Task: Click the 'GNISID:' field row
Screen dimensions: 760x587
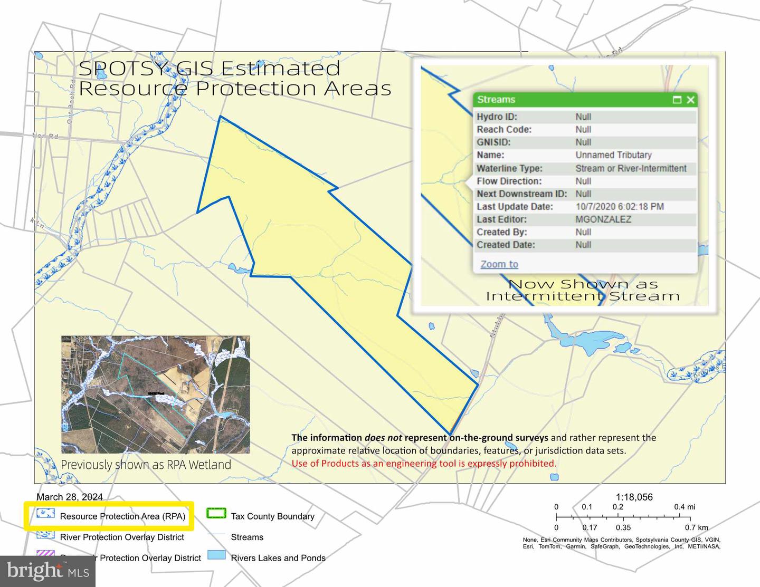Action: coord(585,142)
